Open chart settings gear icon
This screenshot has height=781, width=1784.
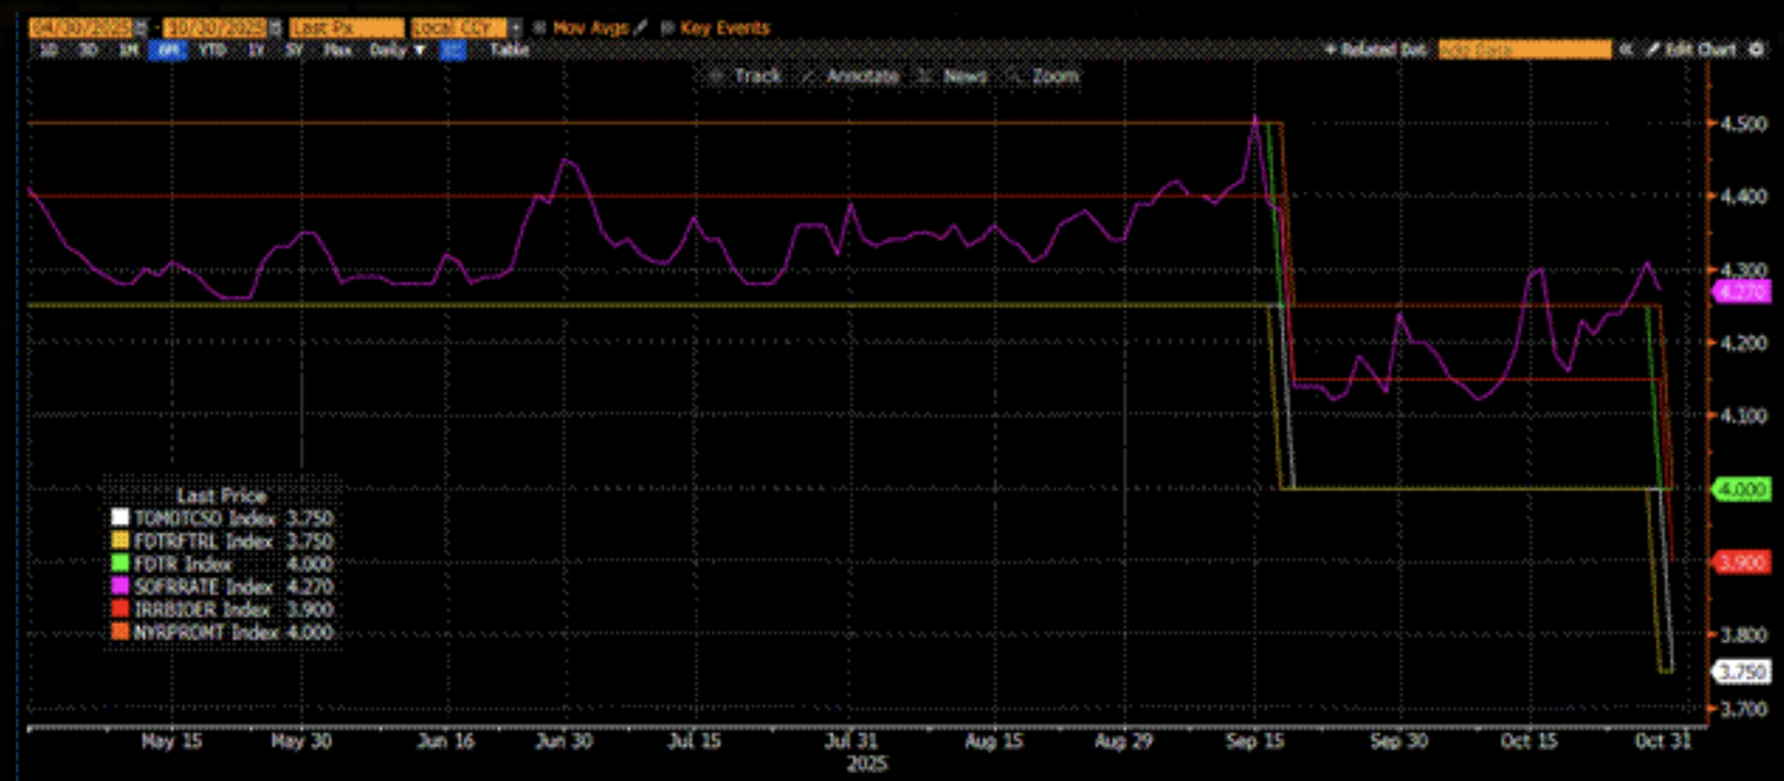[x=1756, y=50]
